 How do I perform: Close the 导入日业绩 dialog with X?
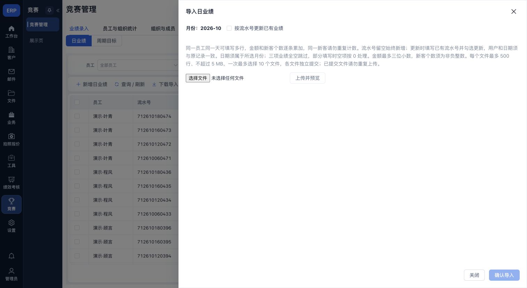click(513, 11)
